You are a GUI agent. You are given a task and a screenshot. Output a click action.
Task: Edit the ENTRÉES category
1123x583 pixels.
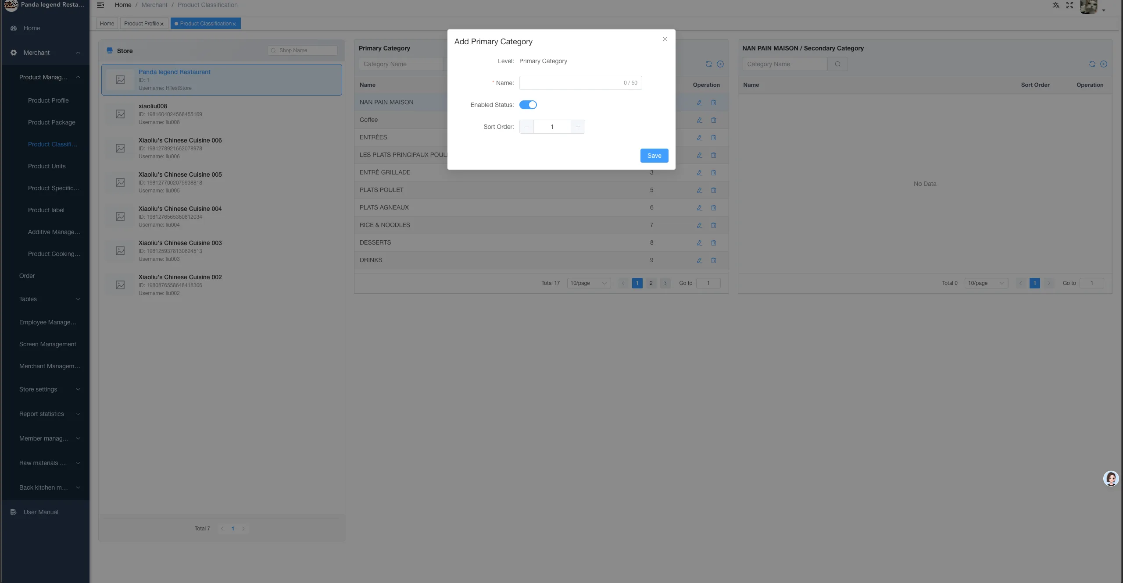point(700,138)
